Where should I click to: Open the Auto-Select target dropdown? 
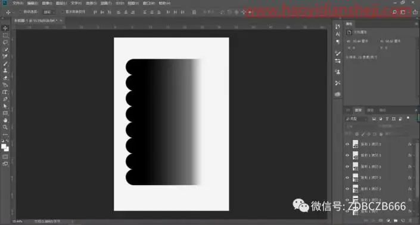[x=49, y=12]
